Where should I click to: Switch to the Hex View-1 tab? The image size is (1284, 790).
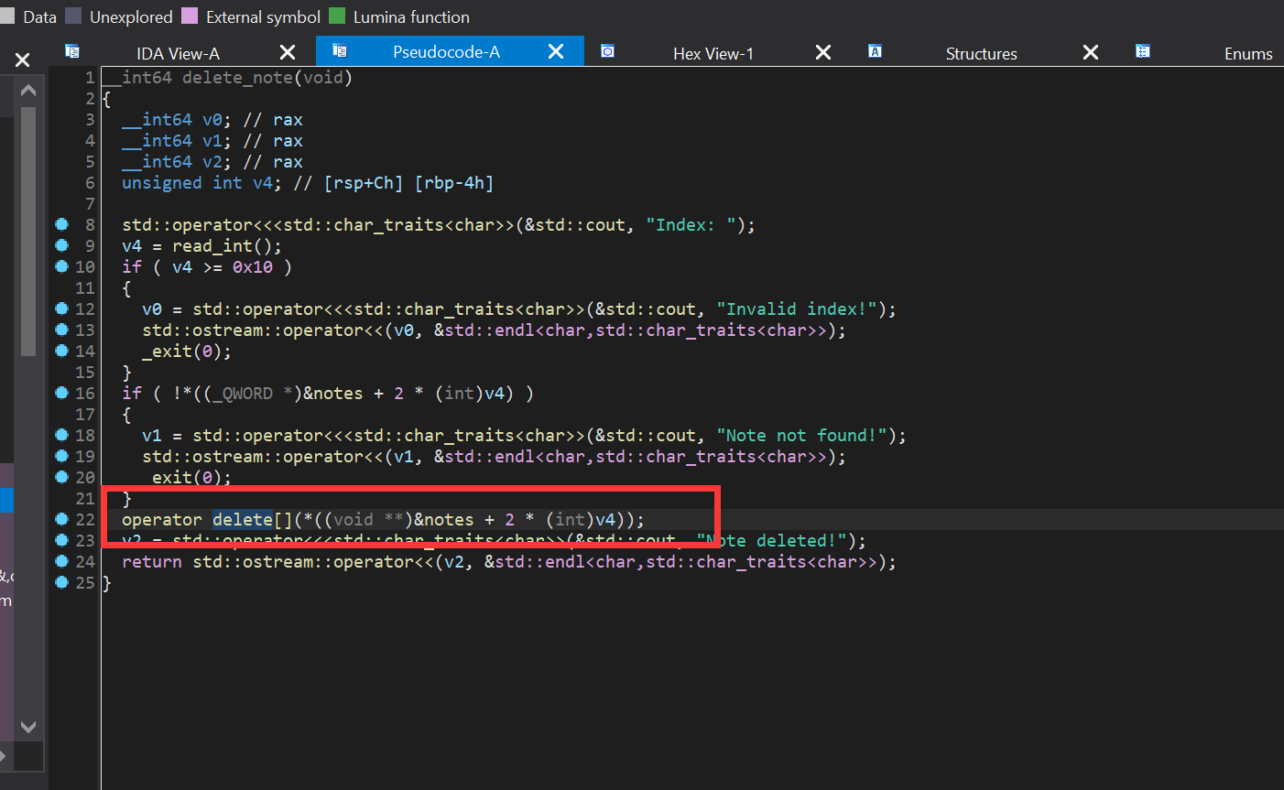pyautogui.click(x=713, y=53)
